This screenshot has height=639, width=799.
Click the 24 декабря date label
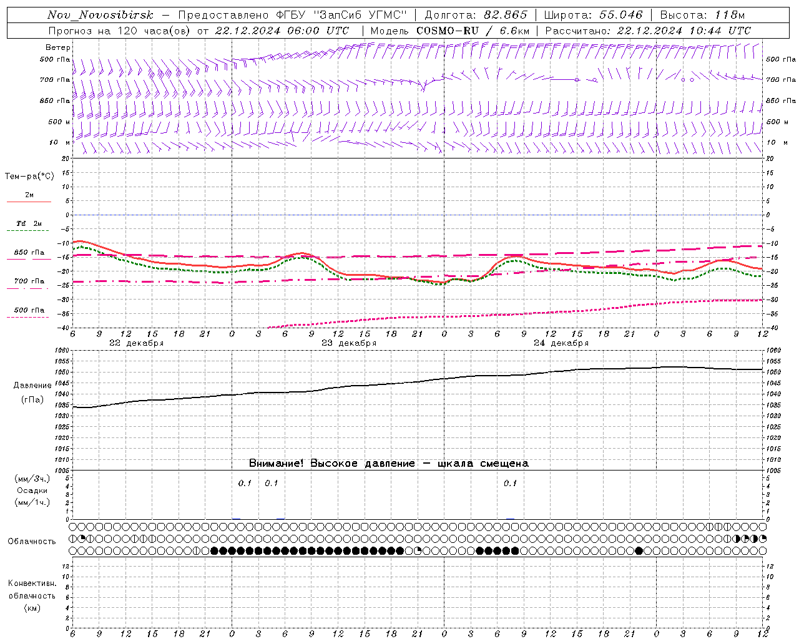tap(561, 343)
